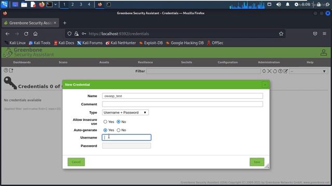Viewport: 332px width, 186px height.
Task: Open the filter help question-mark icon
Action: tap(280, 71)
